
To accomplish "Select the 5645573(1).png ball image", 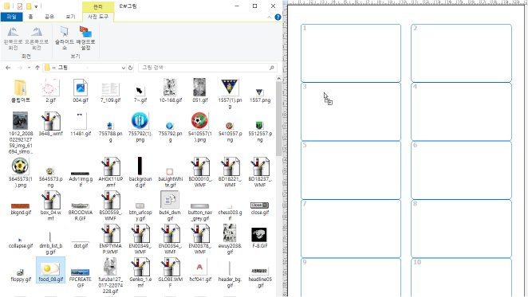I will (21, 173).
